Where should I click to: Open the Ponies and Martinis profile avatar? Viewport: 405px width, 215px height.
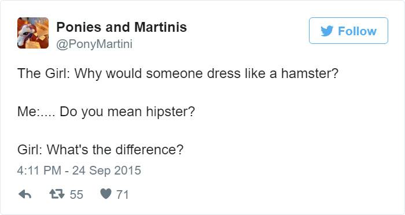pos(33,33)
